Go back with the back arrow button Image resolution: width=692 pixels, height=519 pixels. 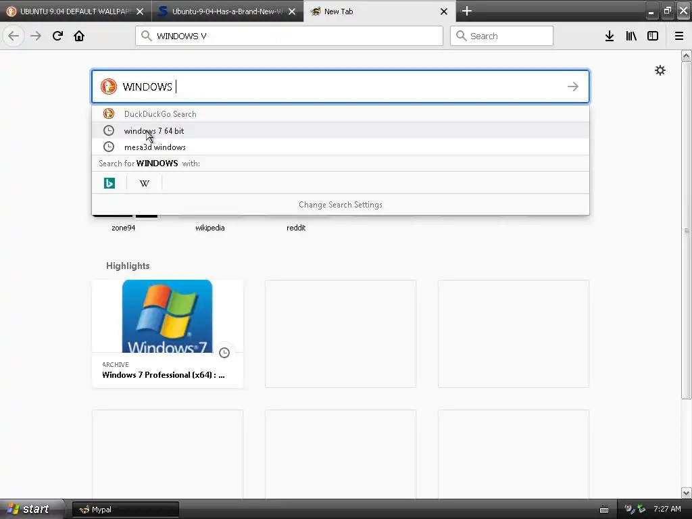click(x=14, y=36)
